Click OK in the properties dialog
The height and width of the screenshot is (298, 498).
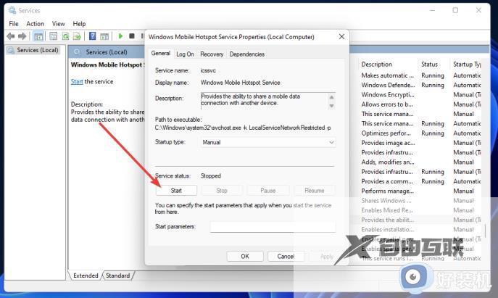click(x=245, y=257)
